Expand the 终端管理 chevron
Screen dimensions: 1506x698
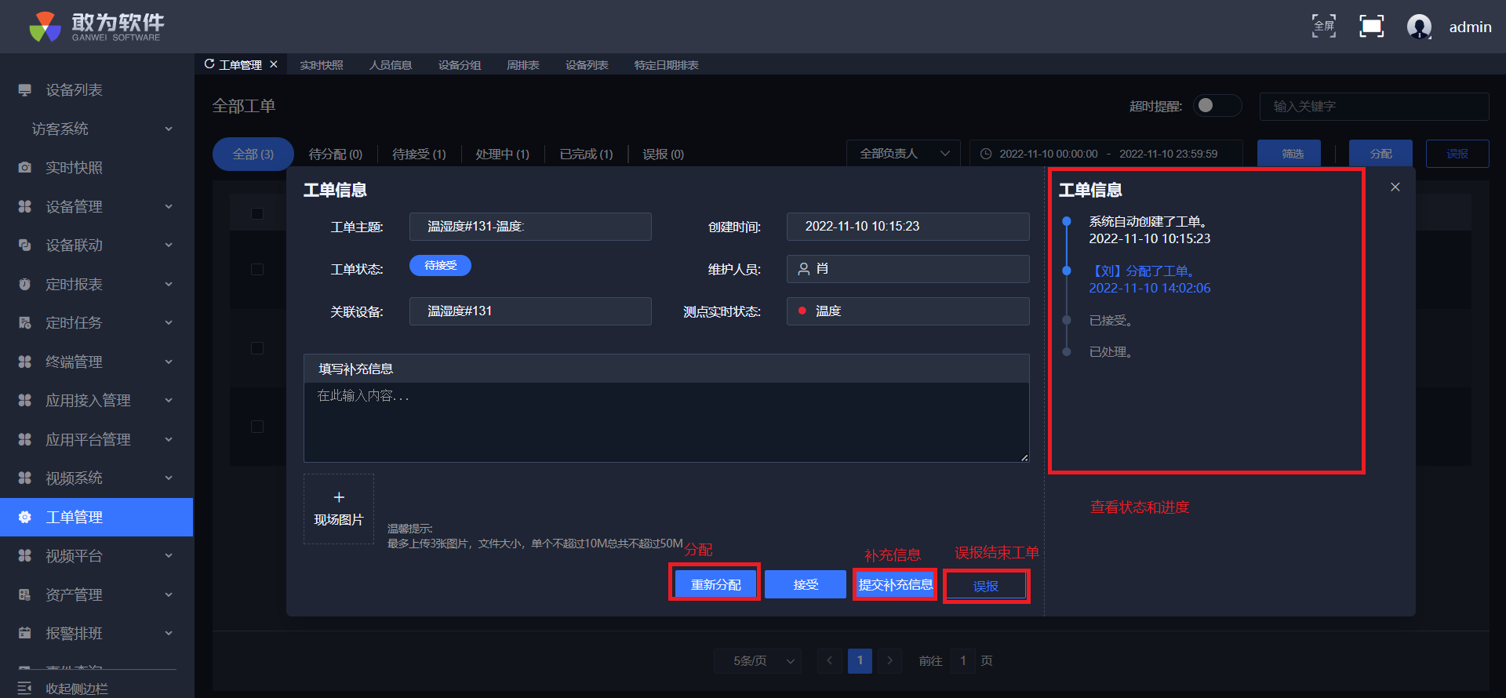pyautogui.click(x=168, y=362)
